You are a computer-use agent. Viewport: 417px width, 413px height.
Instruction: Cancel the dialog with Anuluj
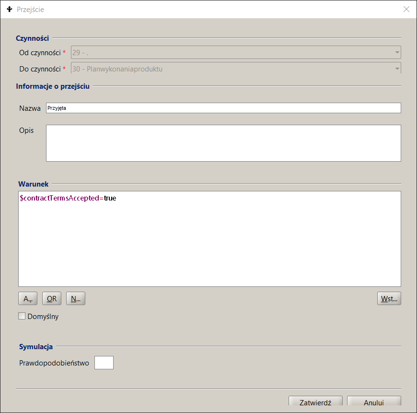(373, 403)
